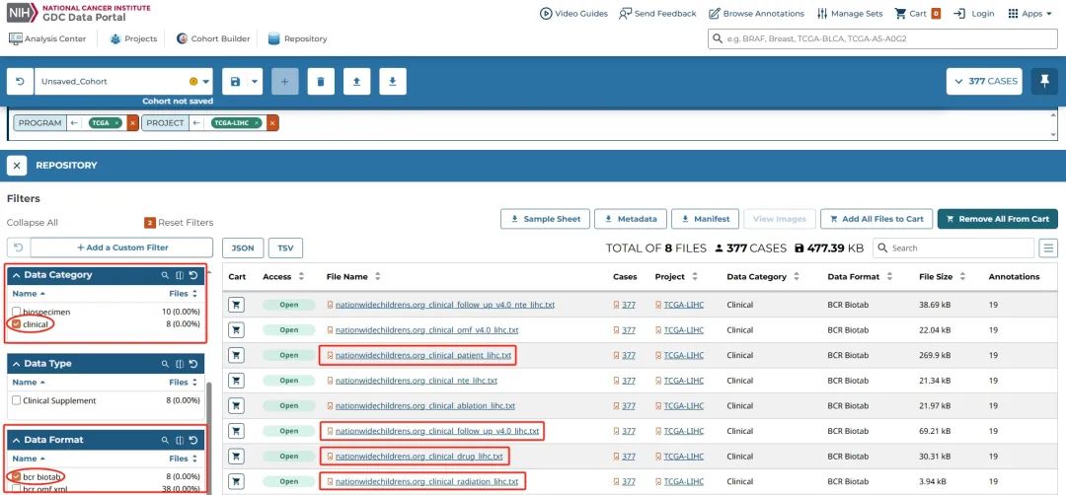This screenshot has height=495, width=1066.
Task: Expand the Apps menu dropdown
Action: pyautogui.click(x=1030, y=14)
